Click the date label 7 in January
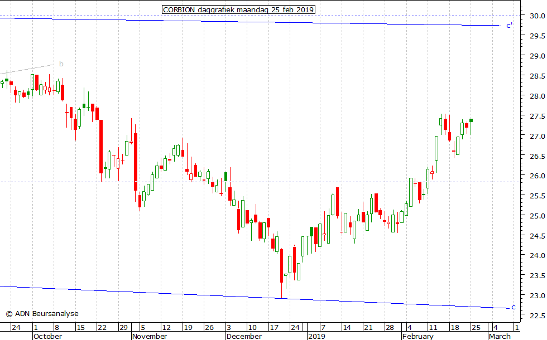The height and width of the screenshot is (340, 547). (323, 328)
